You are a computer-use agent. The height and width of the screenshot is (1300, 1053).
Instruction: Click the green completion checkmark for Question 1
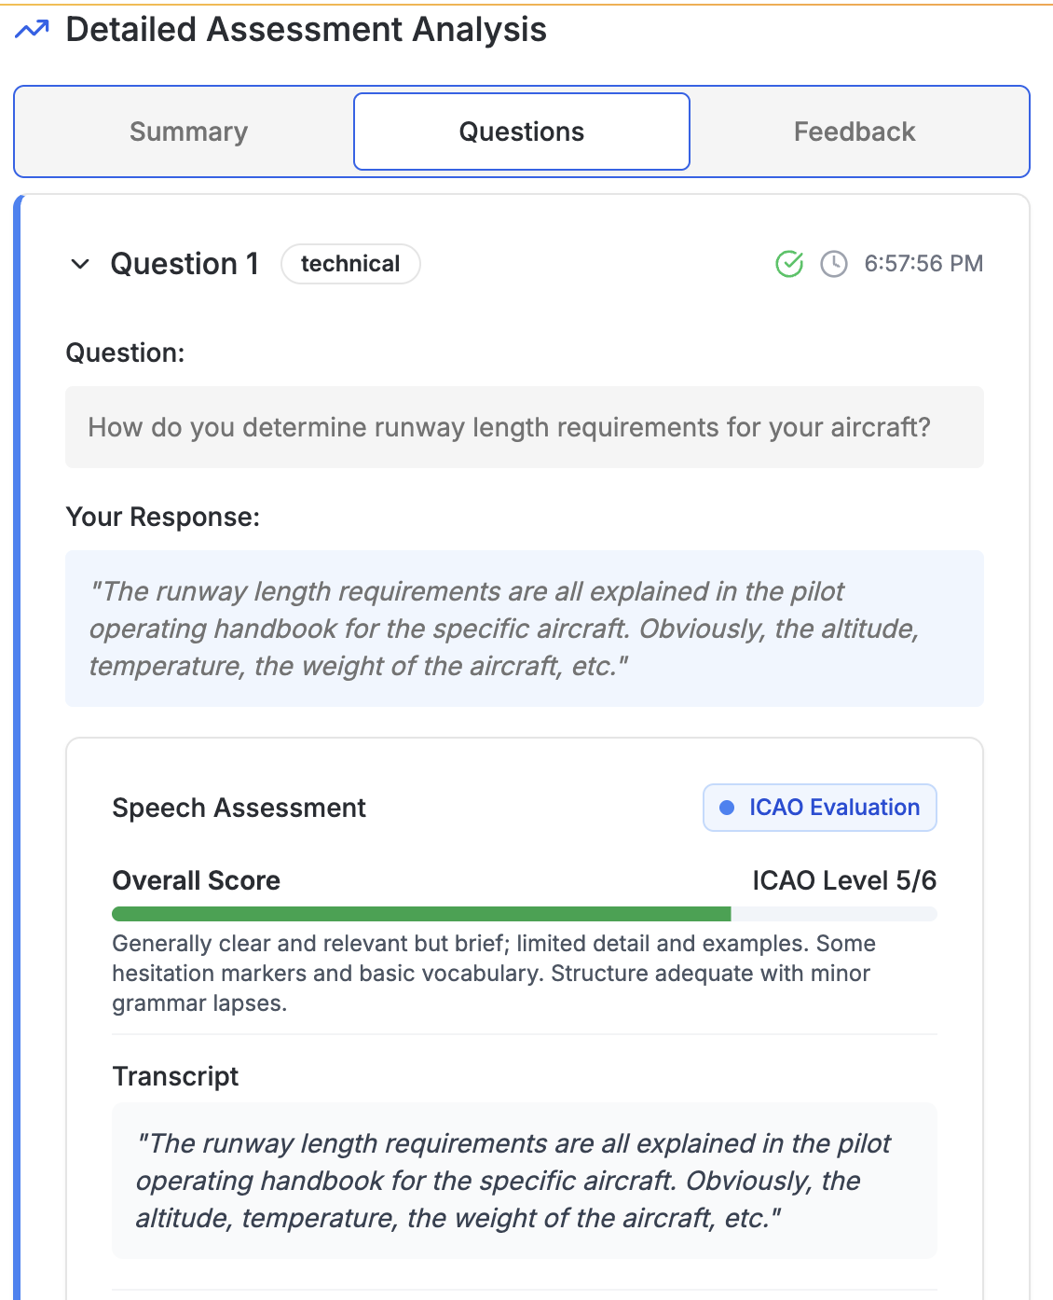[x=788, y=264]
